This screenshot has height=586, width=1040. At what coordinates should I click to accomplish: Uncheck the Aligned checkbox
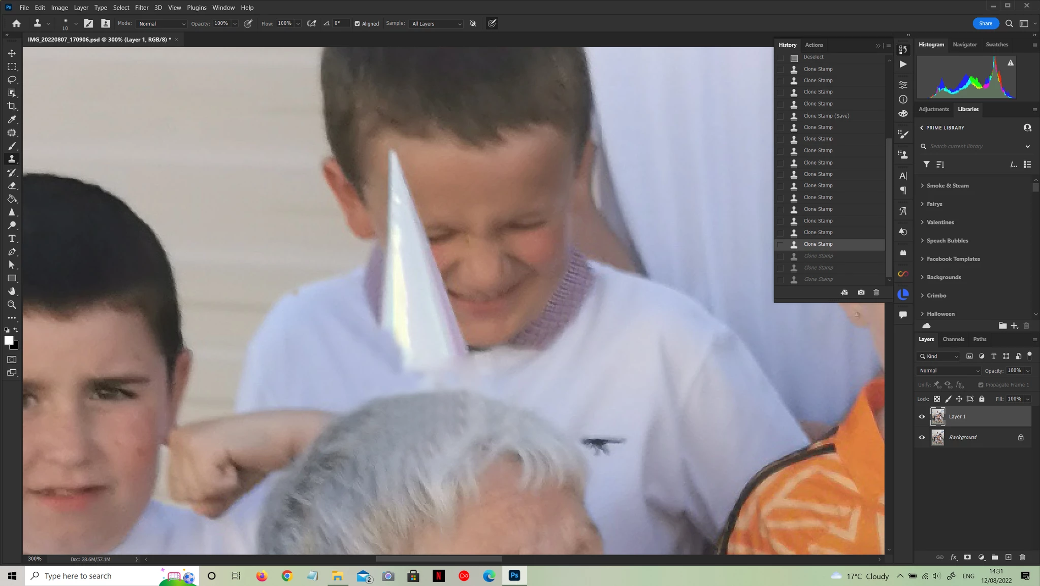357,24
